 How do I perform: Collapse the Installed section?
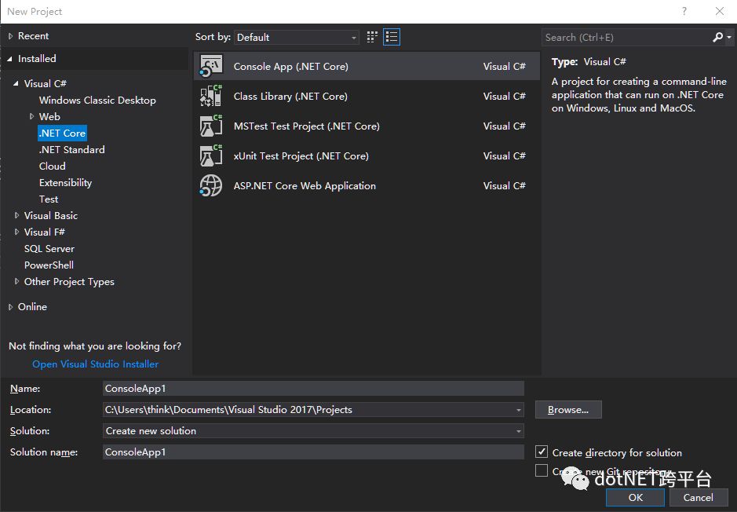pyautogui.click(x=10, y=59)
